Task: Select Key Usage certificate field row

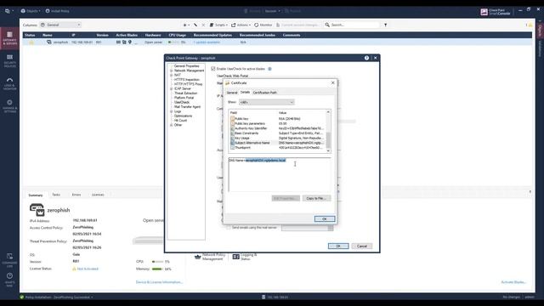Action: click(x=278, y=138)
